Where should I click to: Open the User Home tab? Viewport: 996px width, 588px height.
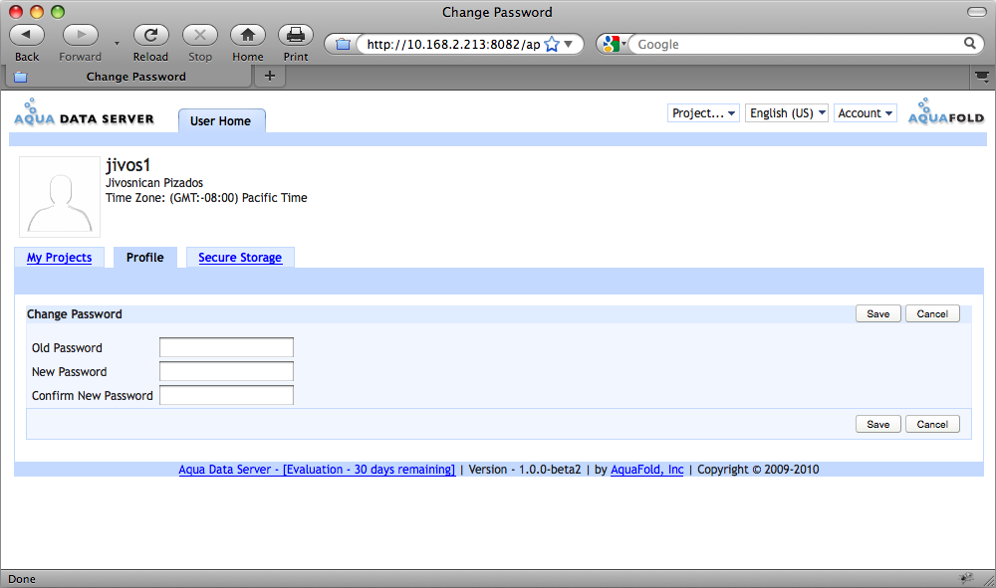click(x=221, y=120)
